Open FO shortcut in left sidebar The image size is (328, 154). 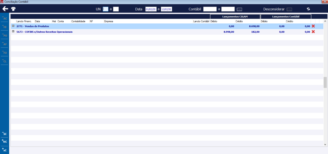point(5,53)
